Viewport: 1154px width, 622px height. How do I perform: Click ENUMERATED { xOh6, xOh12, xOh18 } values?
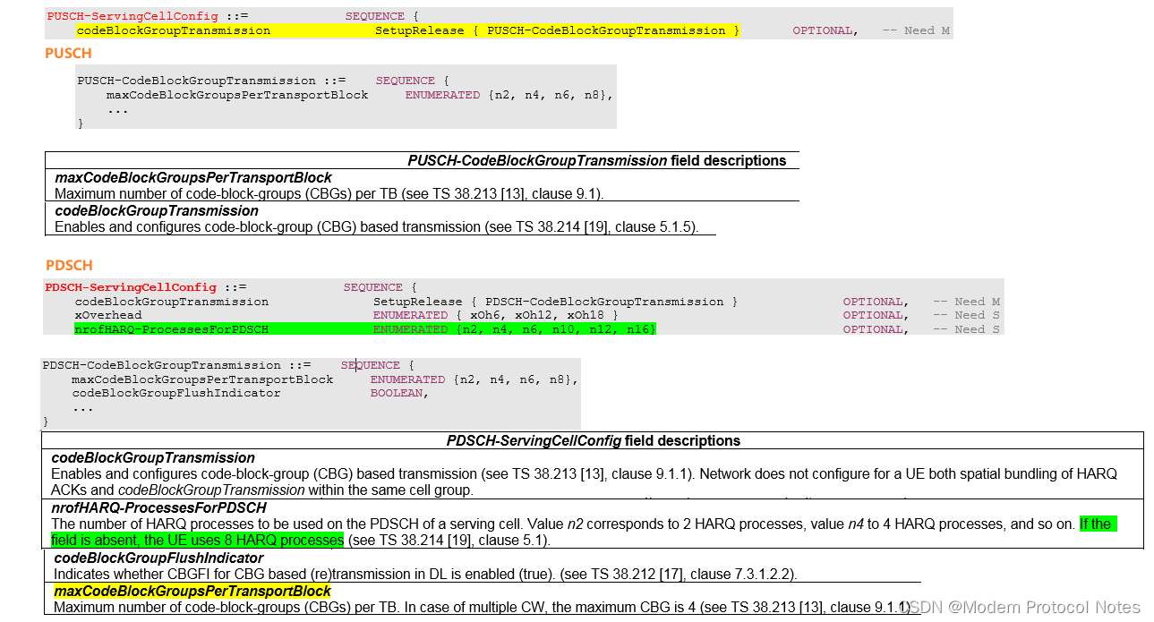[495, 315]
